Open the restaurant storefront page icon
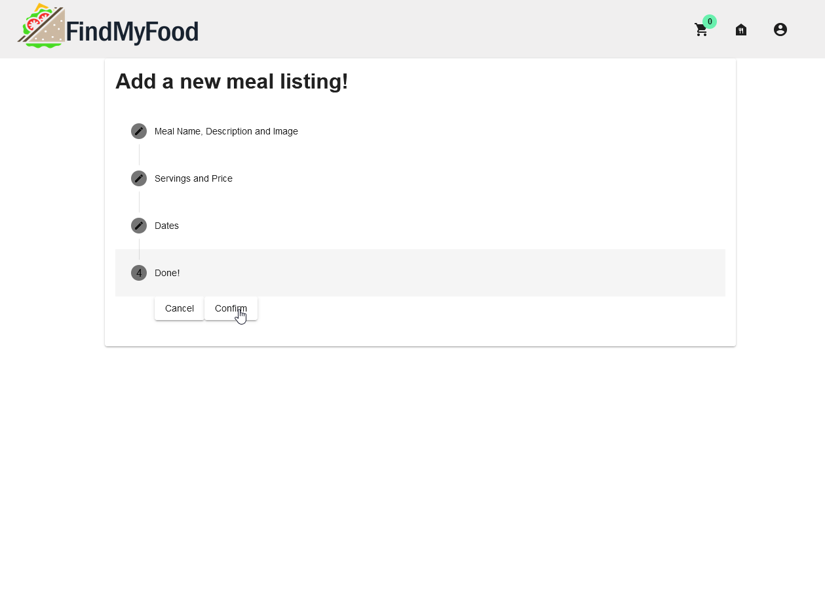The height and width of the screenshot is (608, 825). point(741,30)
